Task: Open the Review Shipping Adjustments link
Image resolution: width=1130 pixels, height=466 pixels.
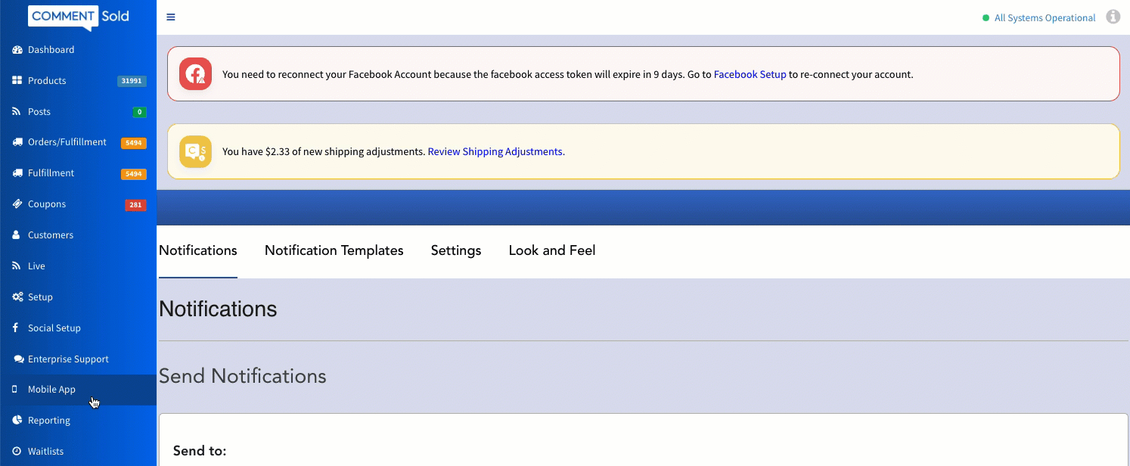Action: tap(495, 152)
